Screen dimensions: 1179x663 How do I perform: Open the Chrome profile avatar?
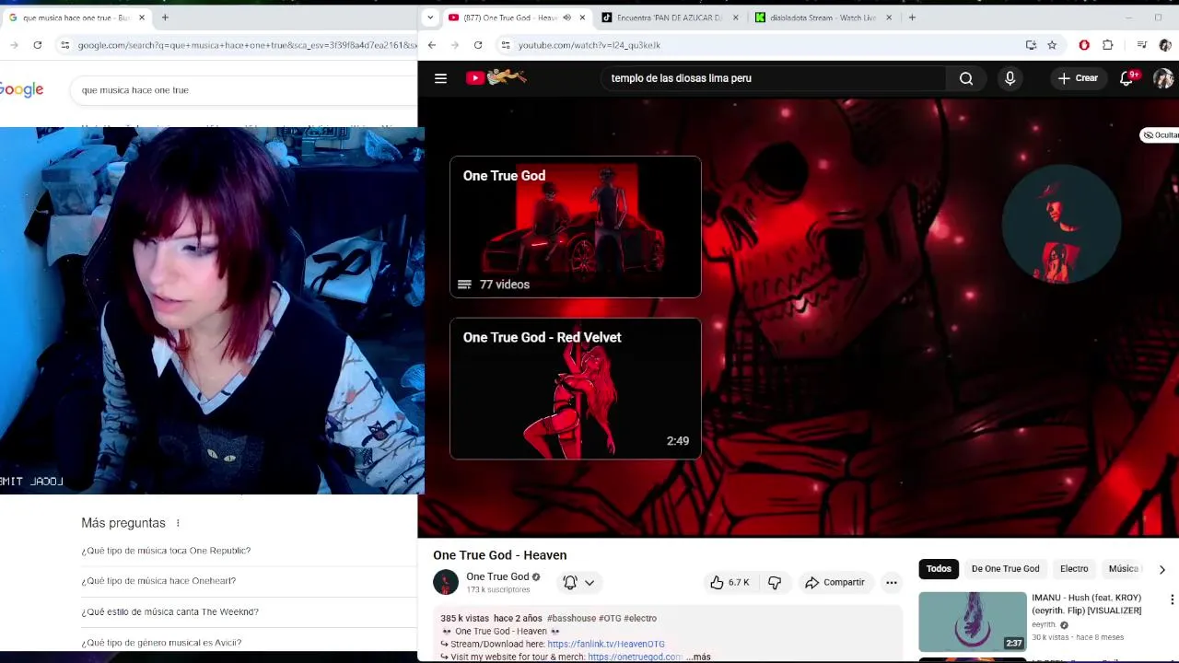(1165, 44)
